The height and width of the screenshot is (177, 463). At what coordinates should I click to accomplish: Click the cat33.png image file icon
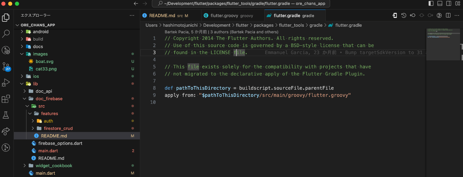click(x=31, y=69)
